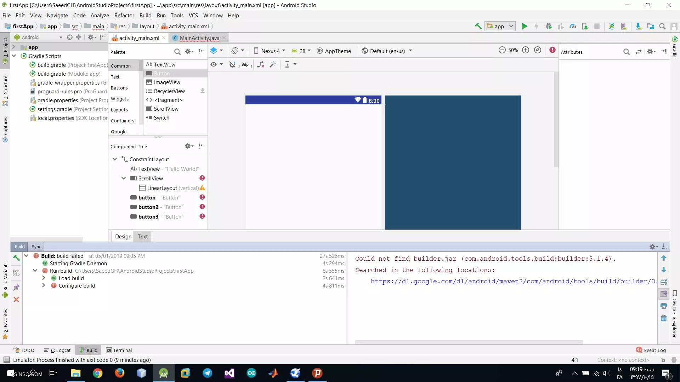Viewport: 680px width, 382px height.
Task: Open Build Variants side panel
Action: click(5, 280)
